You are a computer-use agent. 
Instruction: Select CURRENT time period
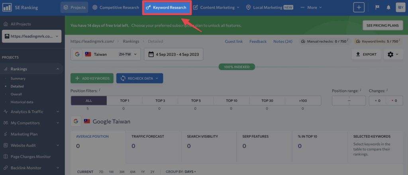pyautogui.click(x=85, y=172)
